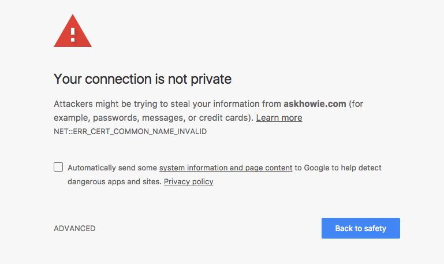Image resolution: width=444 pixels, height=264 pixels.
Task: Click the heading Your connection is not private
Action: pos(142,79)
